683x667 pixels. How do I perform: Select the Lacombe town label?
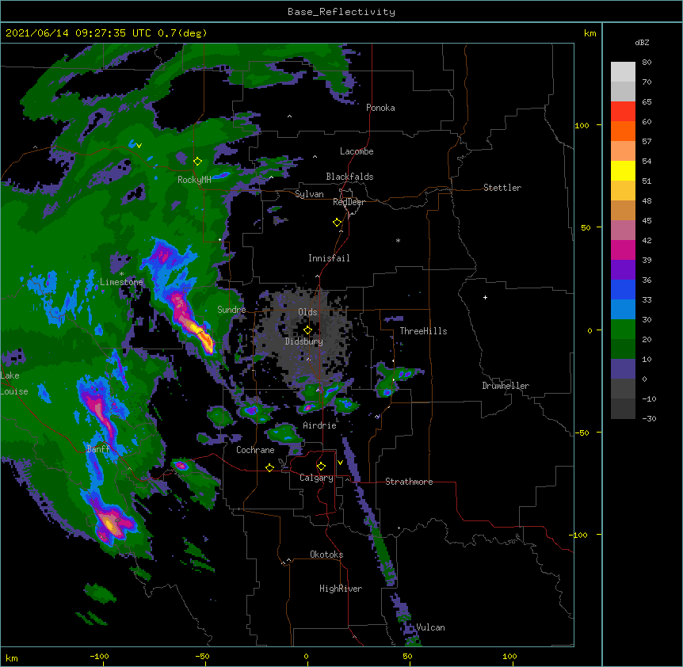(x=357, y=151)
